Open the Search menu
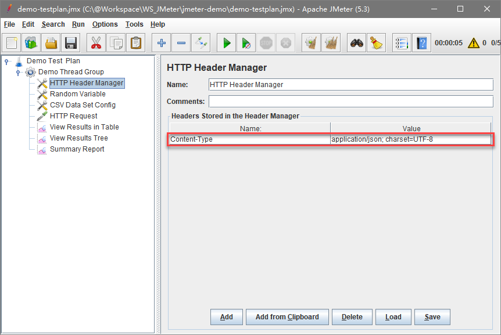Screen dimensions: 501x335 (x=53, y=24)
